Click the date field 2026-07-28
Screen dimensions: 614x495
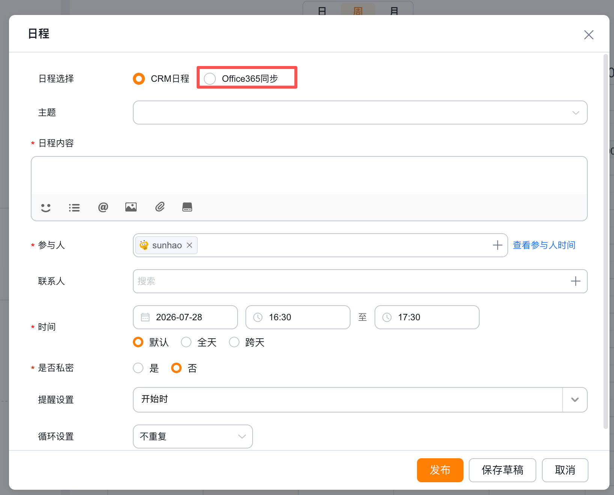point(185,317)
